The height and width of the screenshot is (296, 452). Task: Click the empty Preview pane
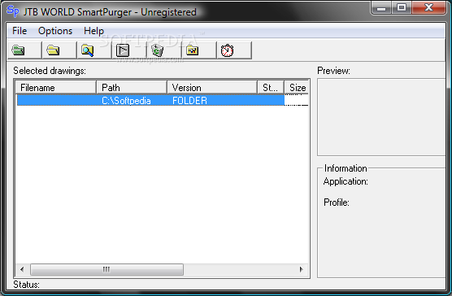[381, 117]
